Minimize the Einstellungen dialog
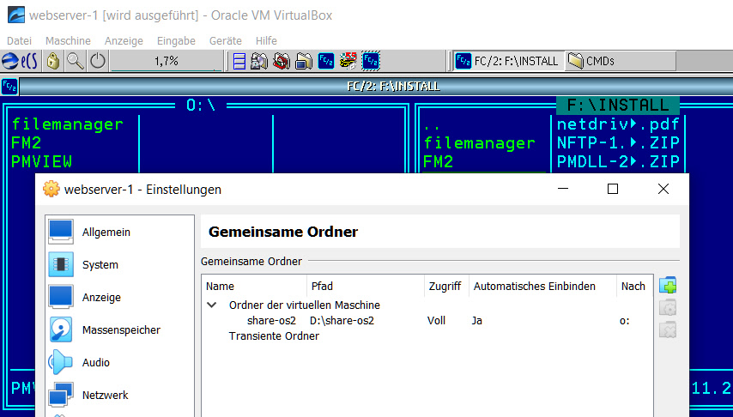Viewport: 733px width, 417px height. pos(563,189)
